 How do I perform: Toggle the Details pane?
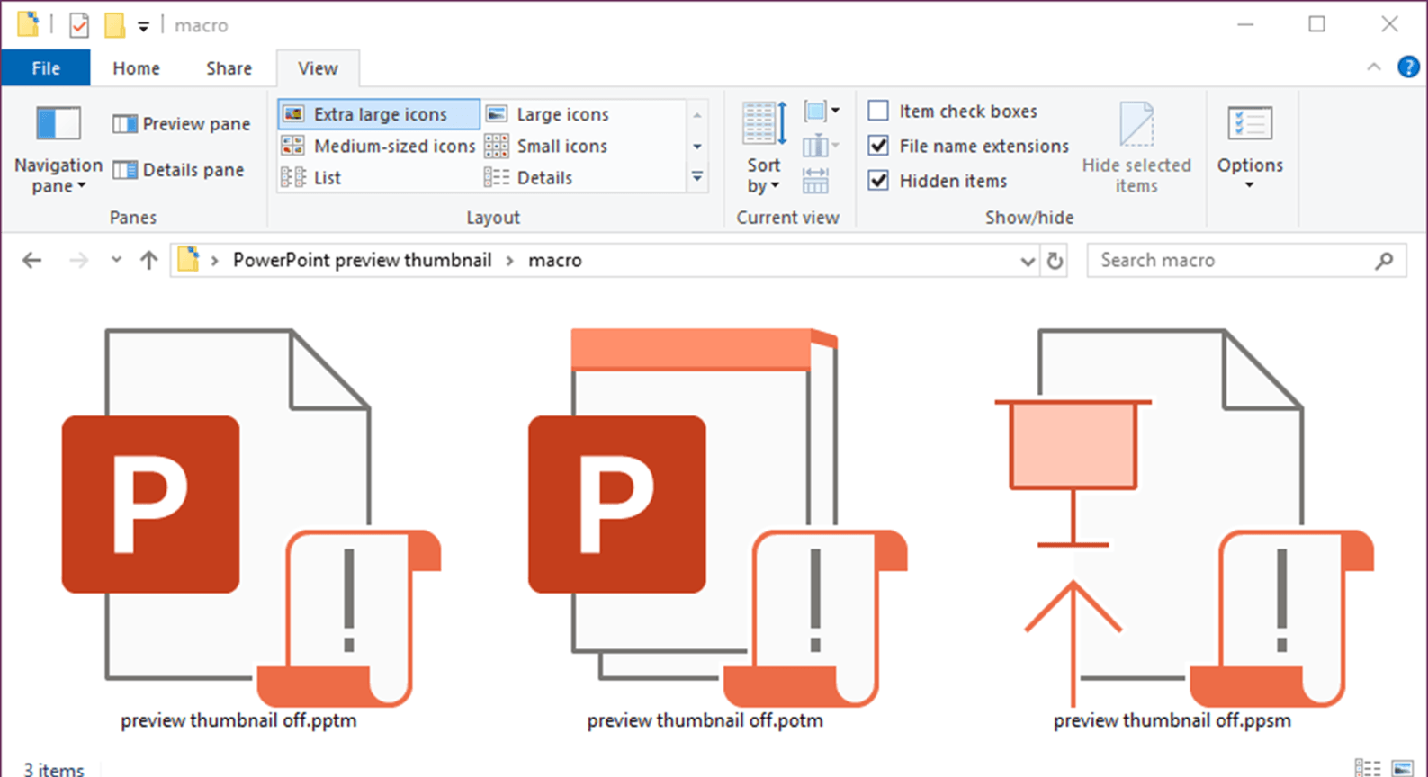pyautogui.click(x=178, y=170)
